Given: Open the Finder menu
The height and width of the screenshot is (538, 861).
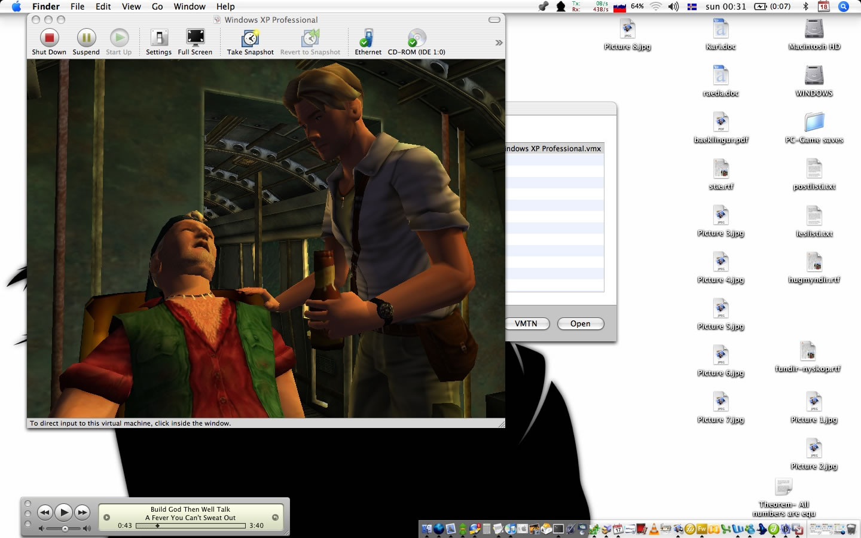Looking at the screenshot, I should coord(46,7).
